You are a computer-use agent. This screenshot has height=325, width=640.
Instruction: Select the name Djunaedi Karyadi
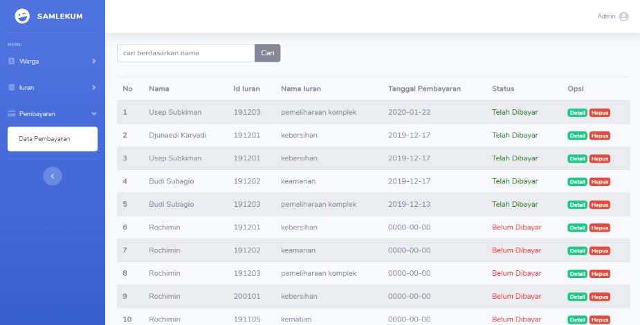[178, 135]
